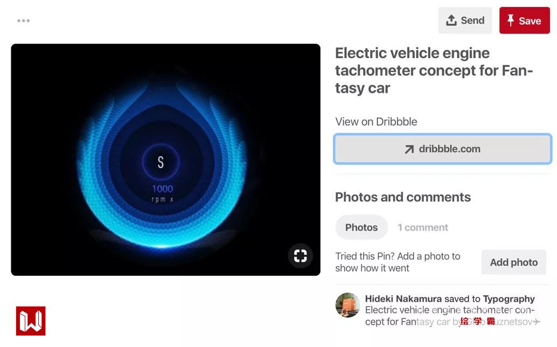Click the paper plane icon by description
The image size is (557, 347).
(x=537, y=322)
